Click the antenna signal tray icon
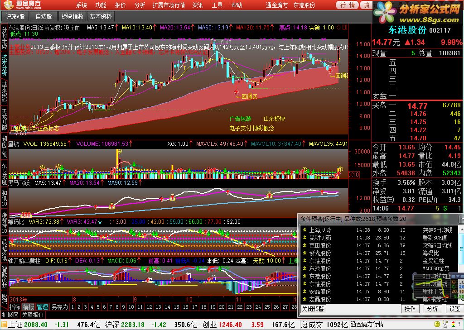 446,325
